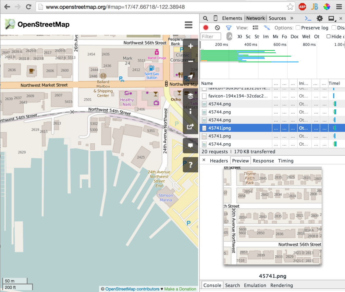Open the map Layers control
The width and height of the screenshot is (345, 292).
191,96
